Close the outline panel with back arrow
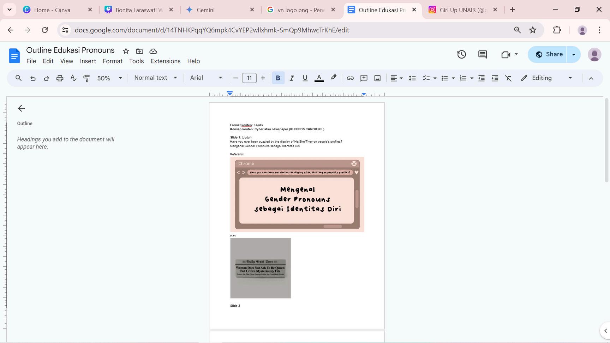610x343 pixels. coord(22,108)
